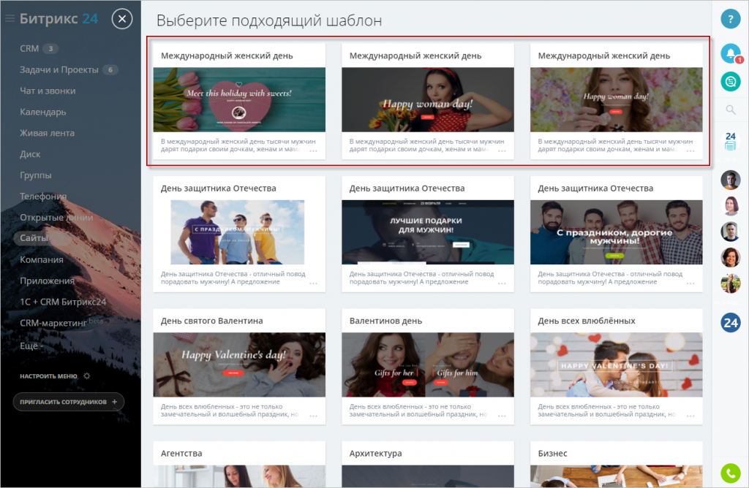This screenshot has width=749, height=488.
Task: Open 1С + CRM Битрикс24
Action: pyautogui.click(x=63, y=302)
